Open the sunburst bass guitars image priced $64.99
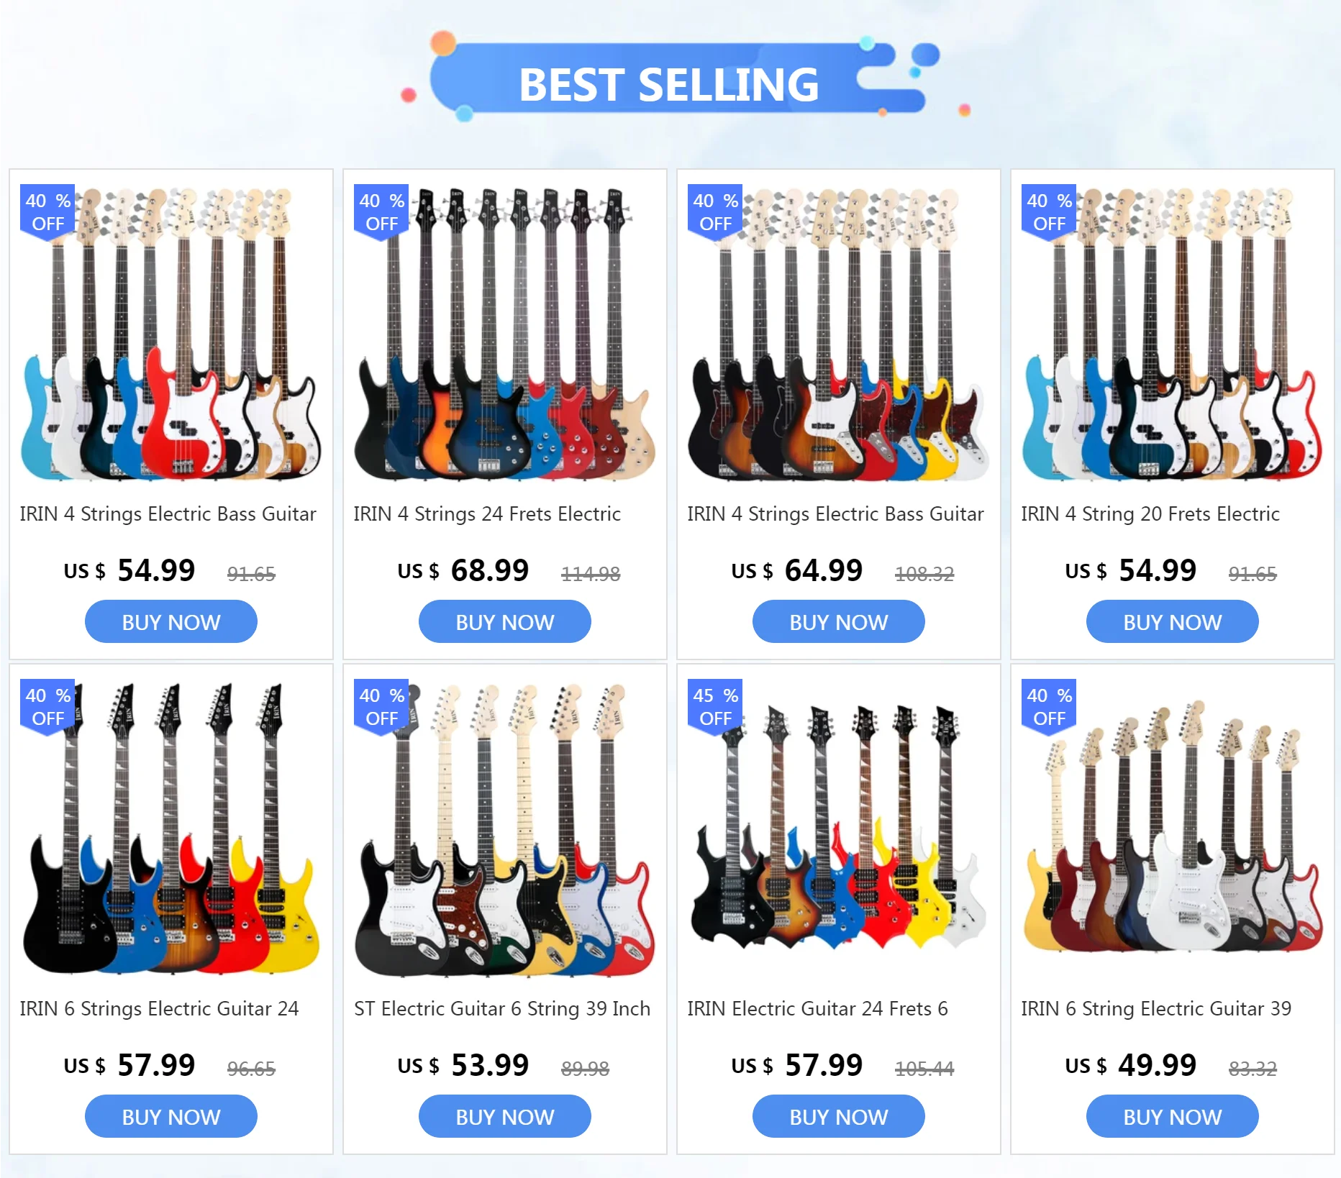 pos(838,333)
